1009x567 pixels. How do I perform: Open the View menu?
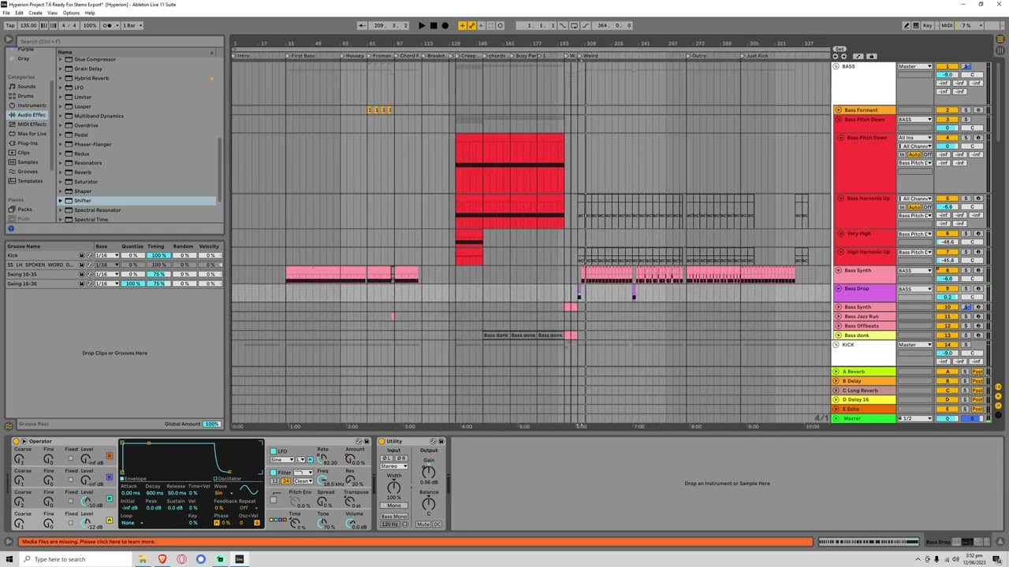[53, 13]
